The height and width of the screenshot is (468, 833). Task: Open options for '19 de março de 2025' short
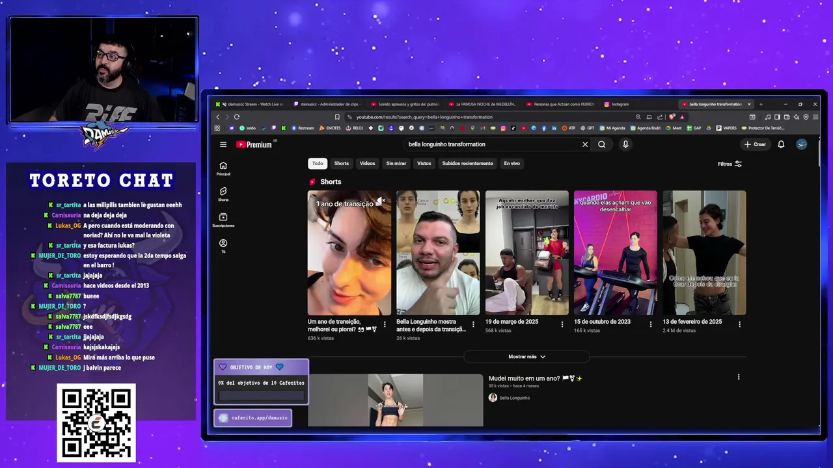[x=562, y=324]
